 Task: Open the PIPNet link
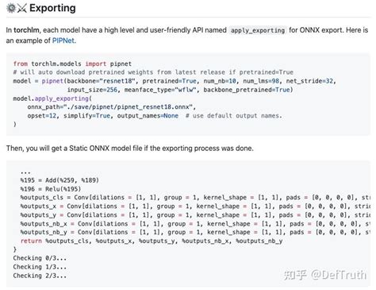pyautogui.click(x=63, y=41)
